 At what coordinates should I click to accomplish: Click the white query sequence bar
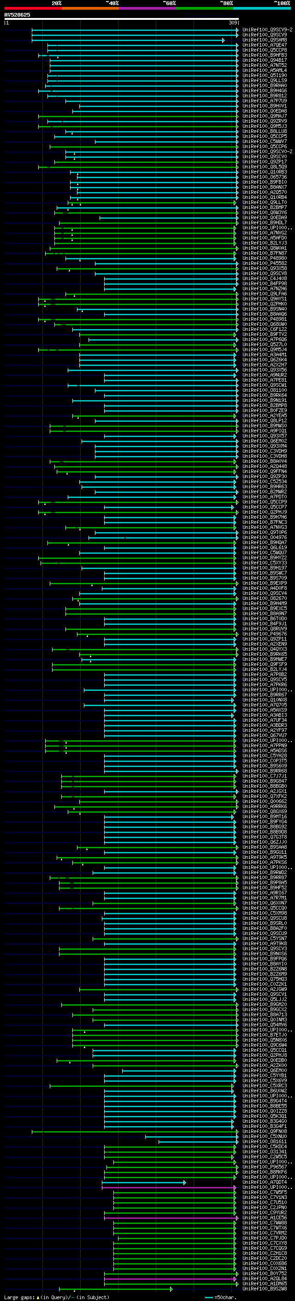click(121, 19)
